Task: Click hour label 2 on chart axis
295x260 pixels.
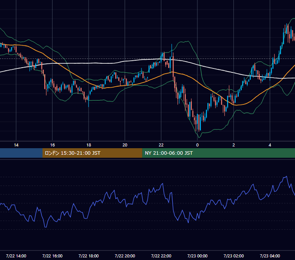Action: pyautogui.click(x=233, y=145)
